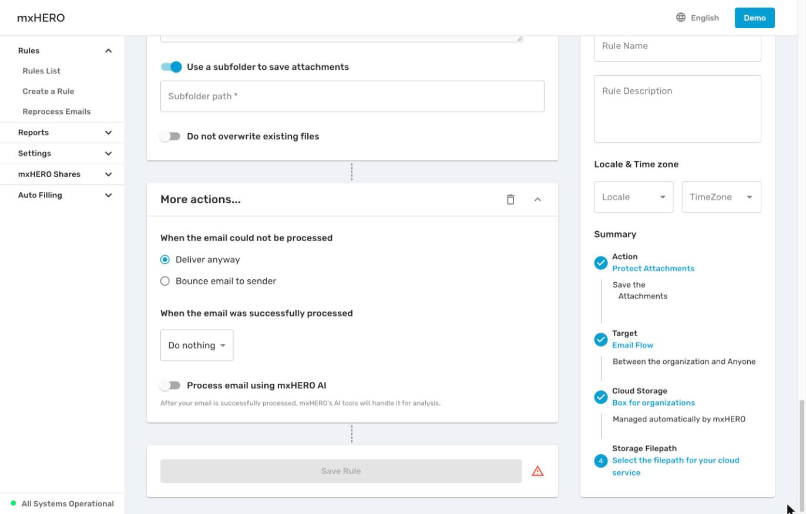Focus the Rule Description text area

(677, 109)
